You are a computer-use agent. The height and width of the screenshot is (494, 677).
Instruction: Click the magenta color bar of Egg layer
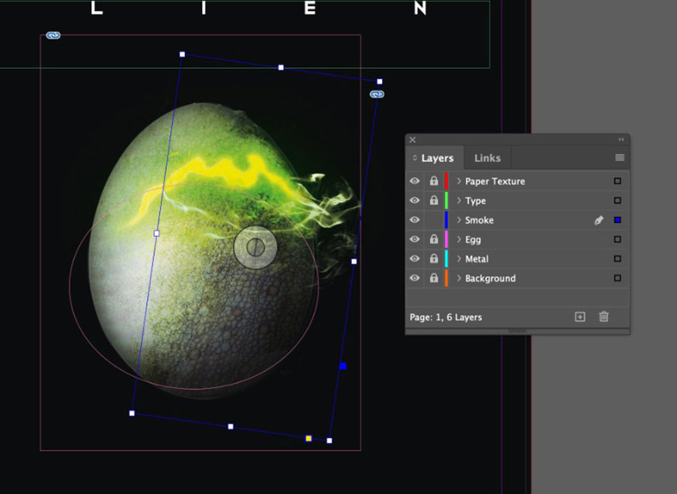446,239
